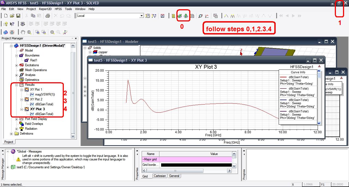Select Mesh Operations in project tree
Image resolution: width=349 pixels, height=187 pixels.
coord(36,70)
